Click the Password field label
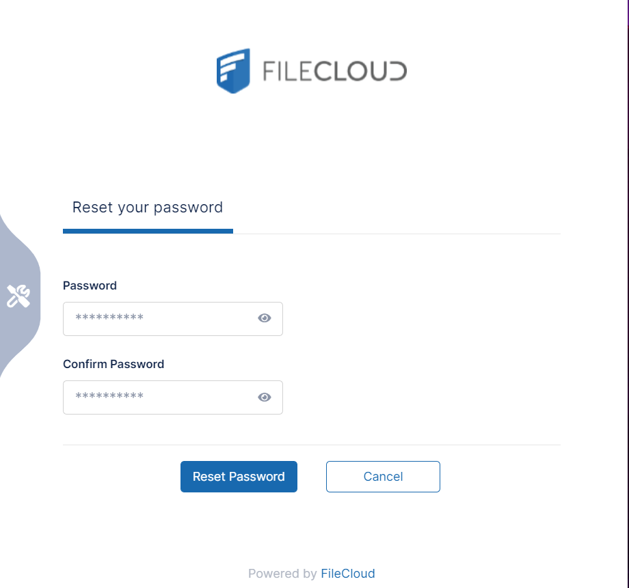629x588 pixels. pyautogui.click(x=90, y=285)
